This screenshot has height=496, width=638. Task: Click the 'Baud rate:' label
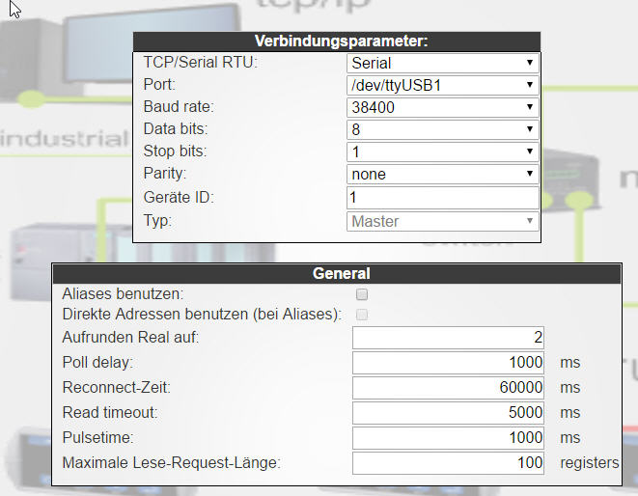pyautogui.click(x=179, y=106)
